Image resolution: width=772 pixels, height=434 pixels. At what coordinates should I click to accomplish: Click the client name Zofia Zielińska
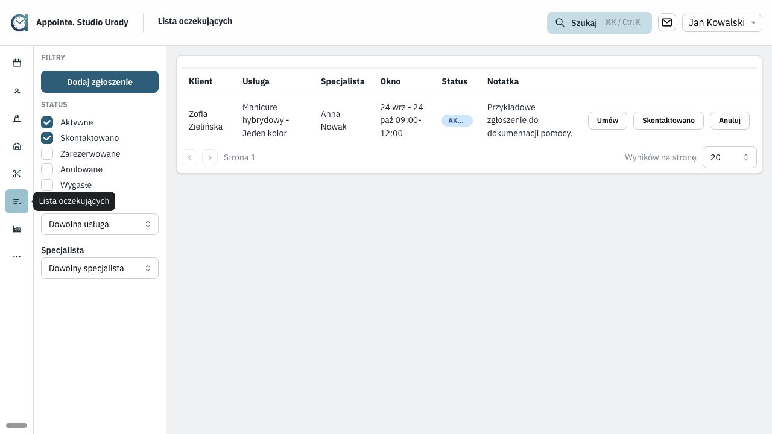point(206,121)
